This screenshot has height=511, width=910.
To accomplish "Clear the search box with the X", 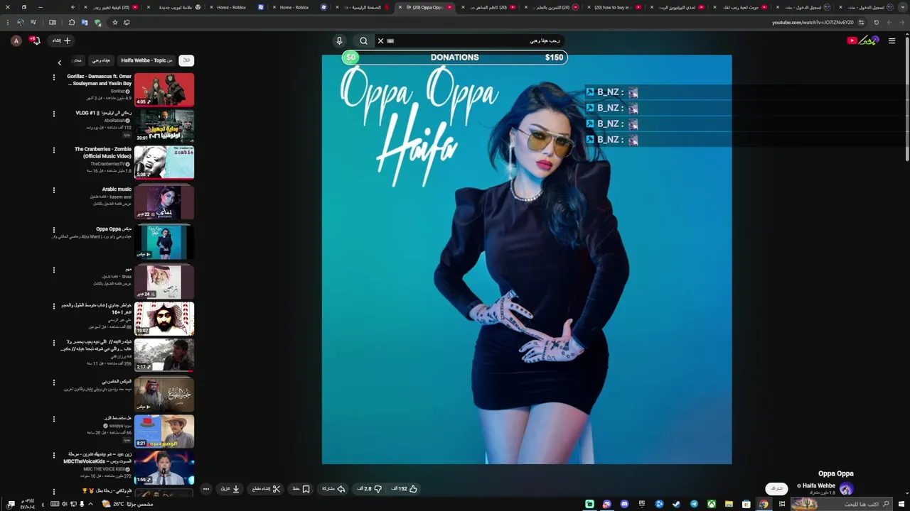I will (380, 40).
